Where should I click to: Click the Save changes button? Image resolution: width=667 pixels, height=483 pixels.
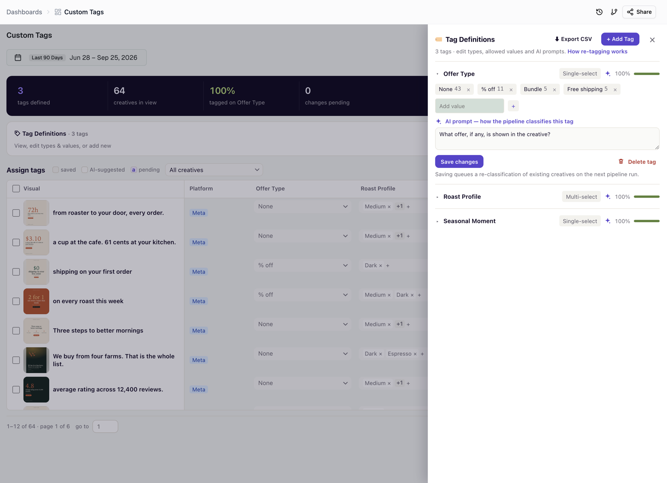(459, 162)
